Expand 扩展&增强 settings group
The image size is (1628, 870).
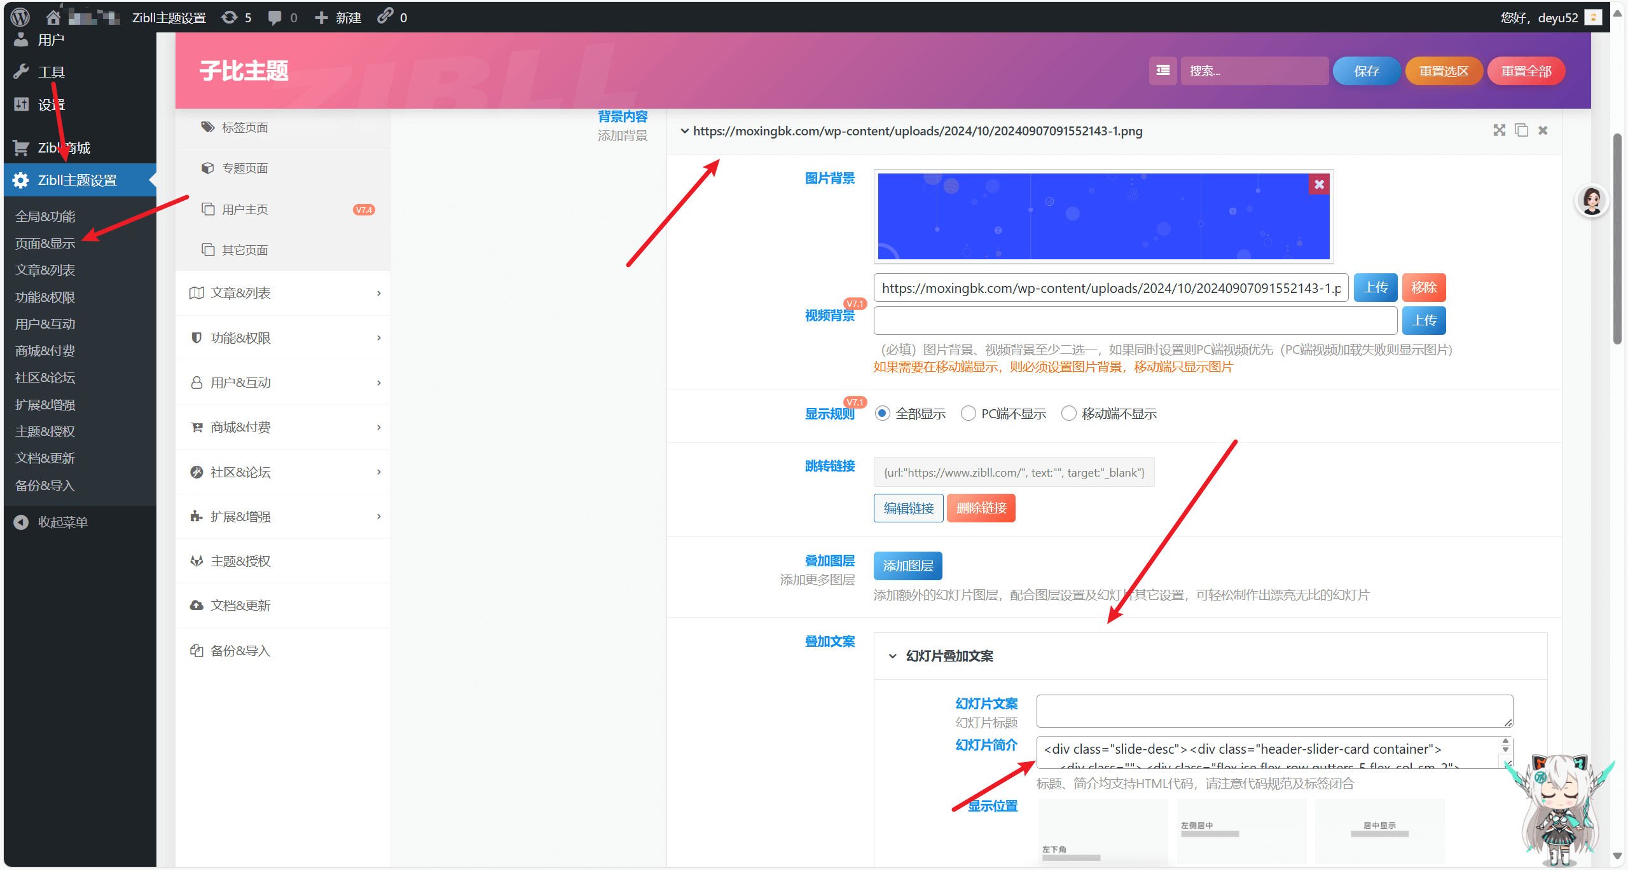point(283,516)
